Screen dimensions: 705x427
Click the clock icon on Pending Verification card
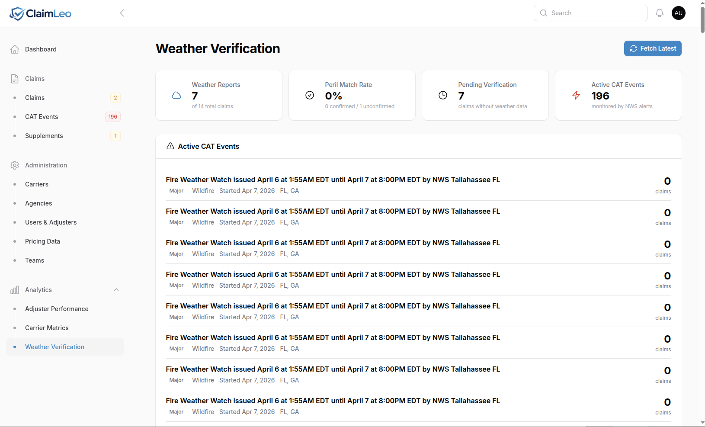pyautogui.click(x=442, y=95)
